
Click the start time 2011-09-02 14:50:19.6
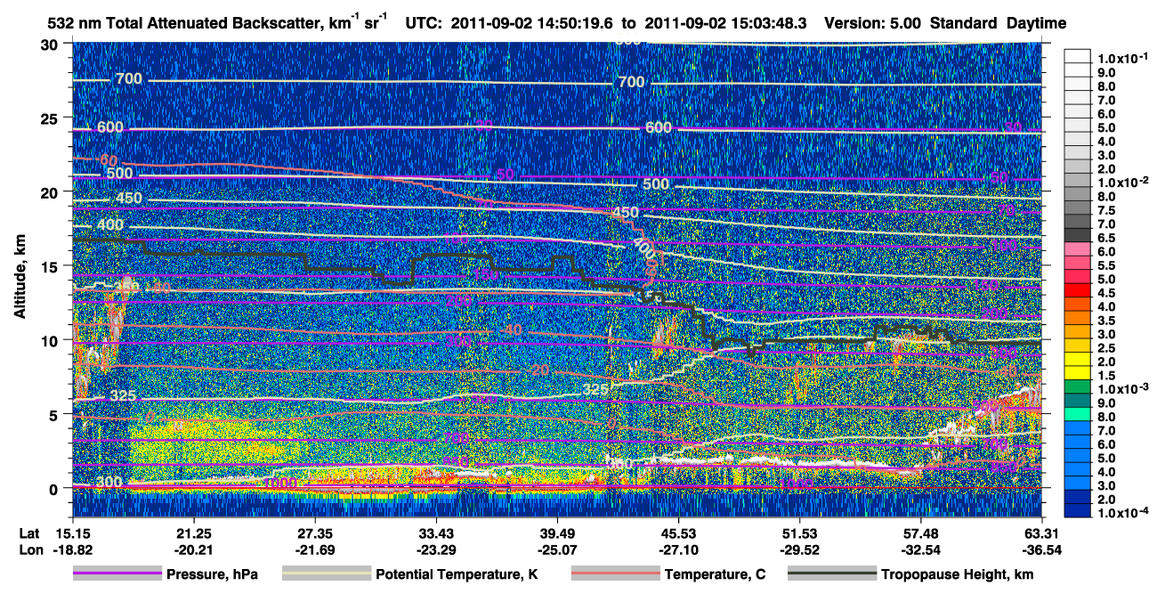click(x=531, y=24)
